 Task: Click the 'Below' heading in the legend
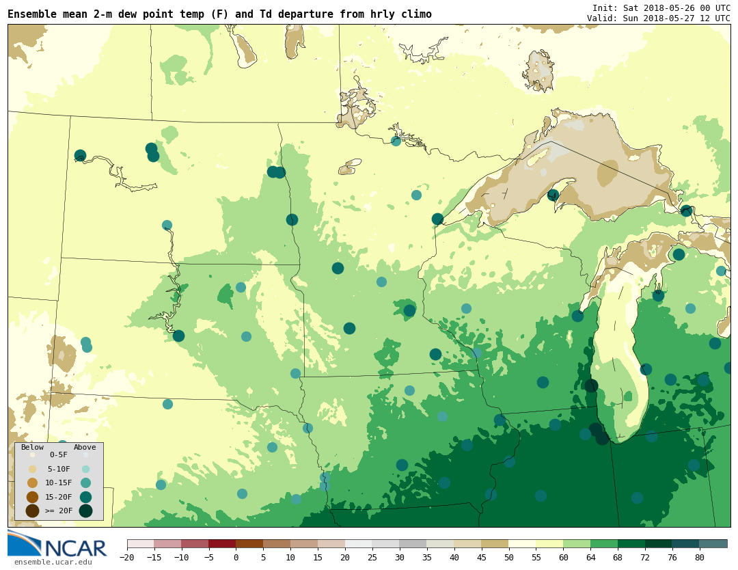coord(33,447)
